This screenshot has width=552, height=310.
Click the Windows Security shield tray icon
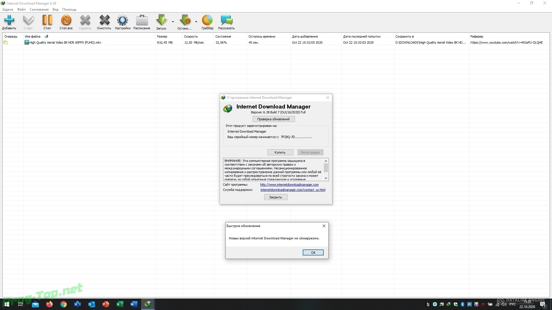pos(456,304)
